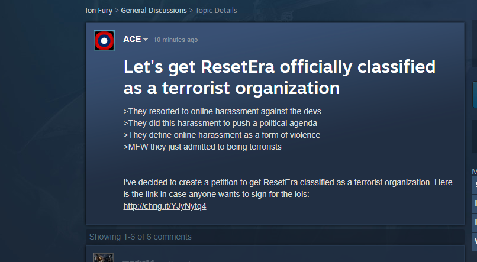
Task: Click the topic title about ResetEra
Action: (279, 77)
